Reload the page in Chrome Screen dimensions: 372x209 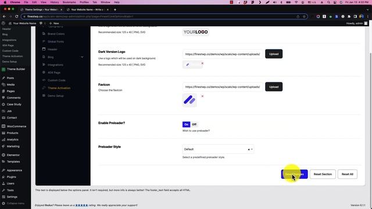[17, 17]
